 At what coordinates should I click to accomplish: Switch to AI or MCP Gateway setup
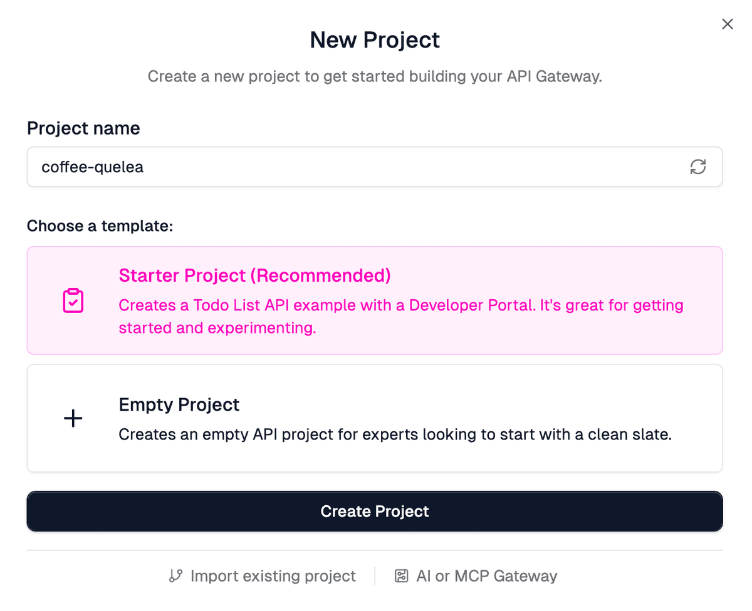[x=486, y=575]
